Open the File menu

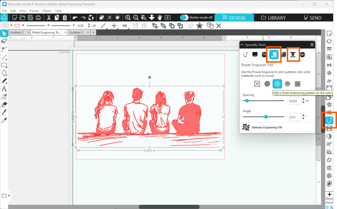click(x=4, y=11)
